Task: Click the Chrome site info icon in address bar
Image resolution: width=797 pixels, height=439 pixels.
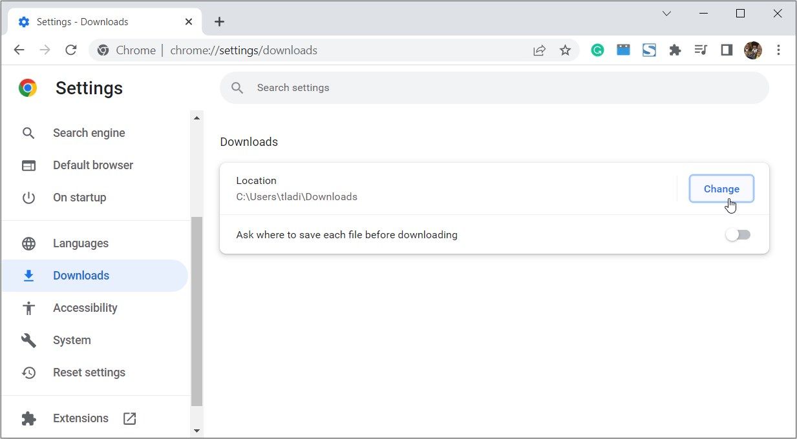Action: (x=103, y=50)
